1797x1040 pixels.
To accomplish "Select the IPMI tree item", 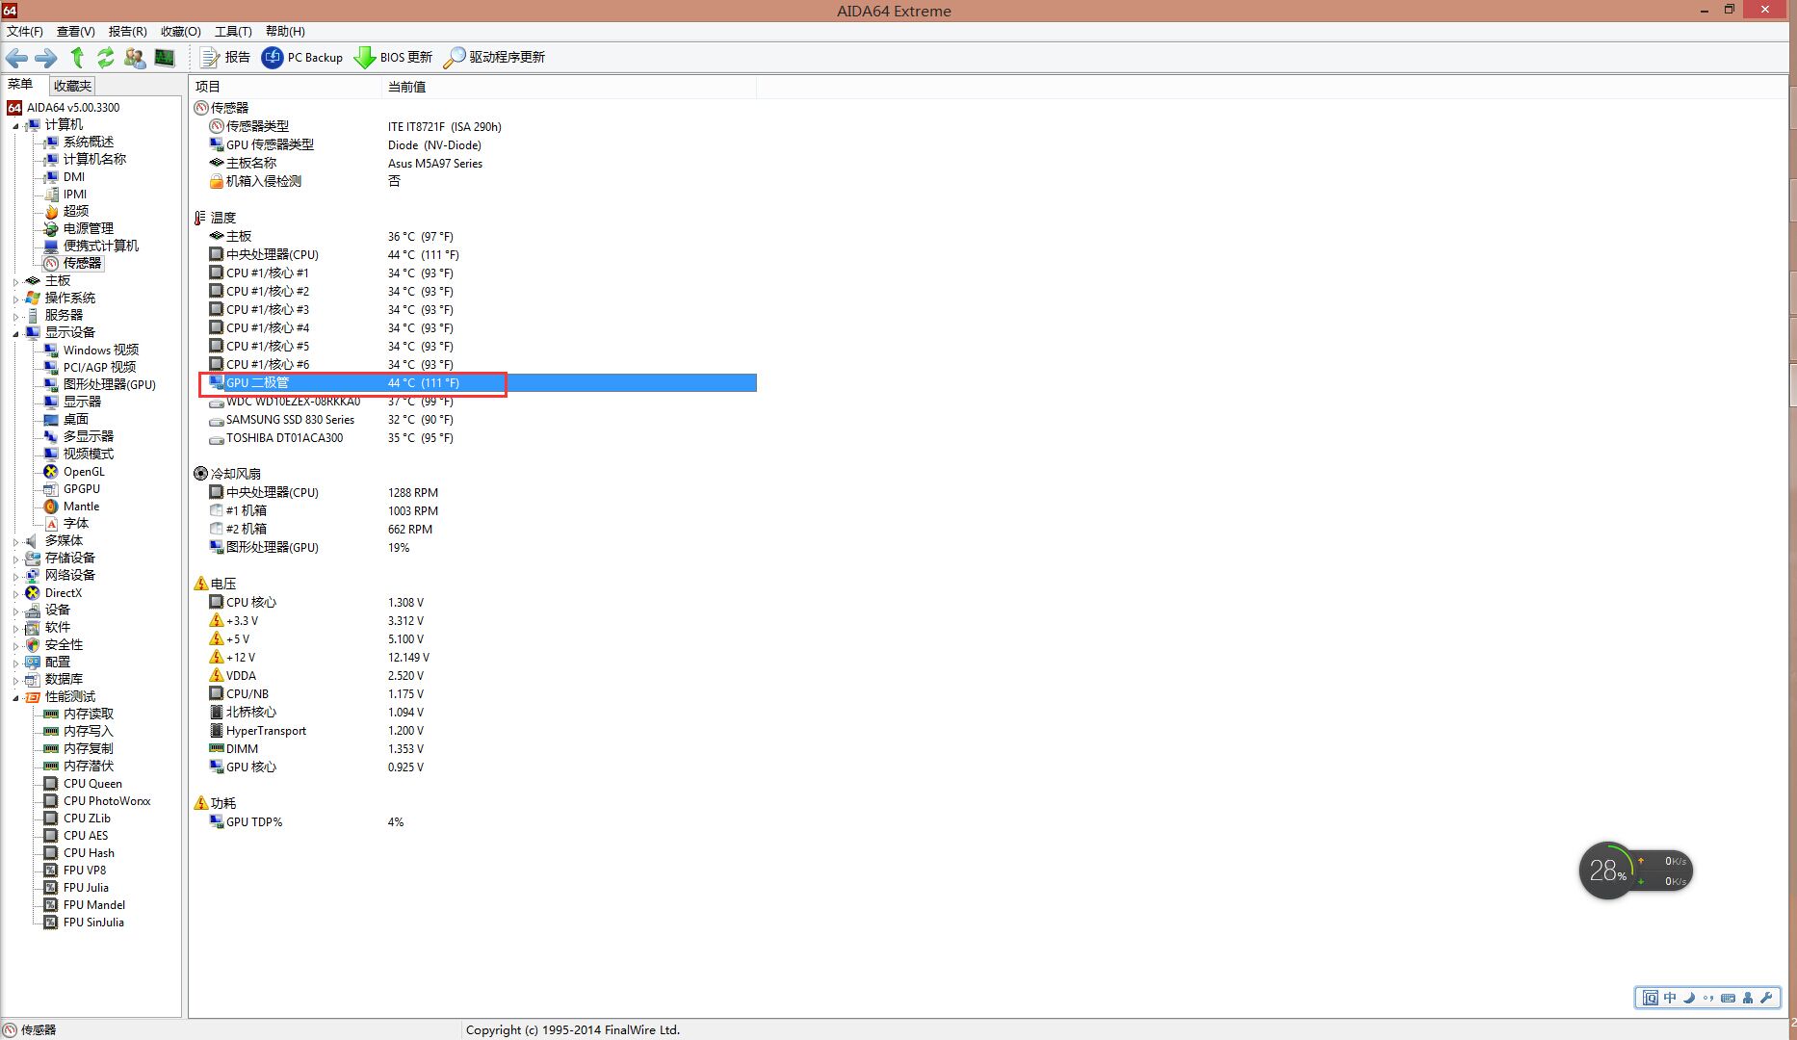I will pyautogui.click(x=75, y=195).
